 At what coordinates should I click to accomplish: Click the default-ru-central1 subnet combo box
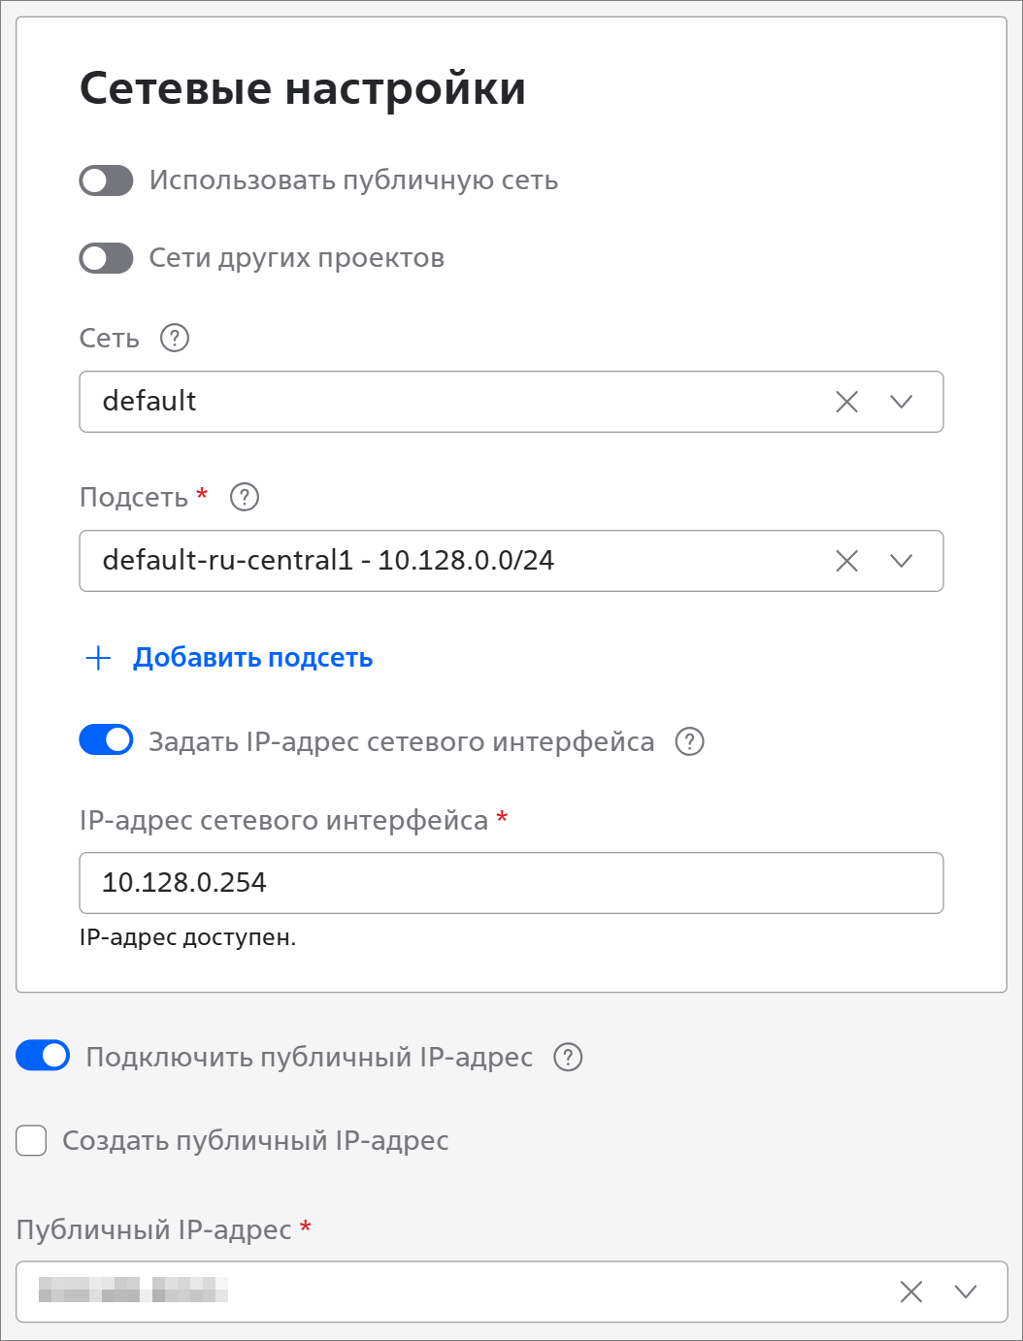click(x=446, y=561)
